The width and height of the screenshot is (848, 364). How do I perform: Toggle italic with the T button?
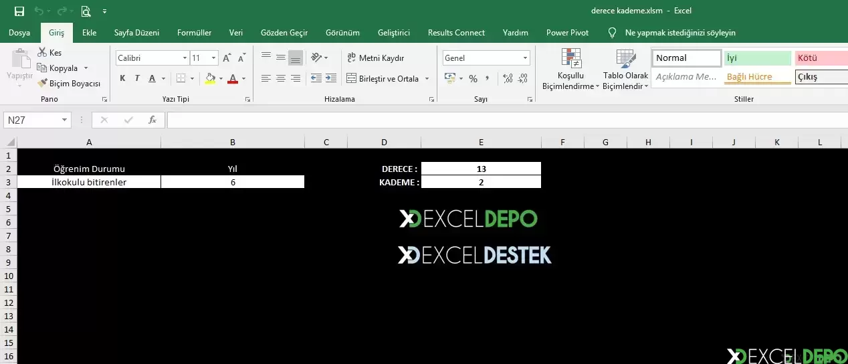click(x=138, y=78)
